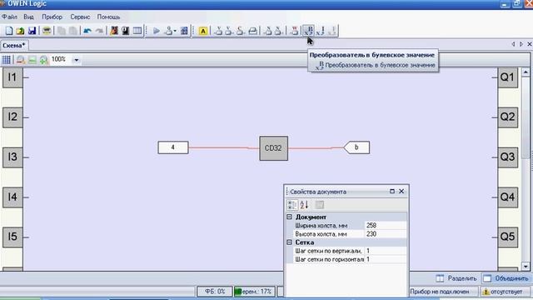Select the constant block with value 4
The image size is (533, 300).
point(173,147)
